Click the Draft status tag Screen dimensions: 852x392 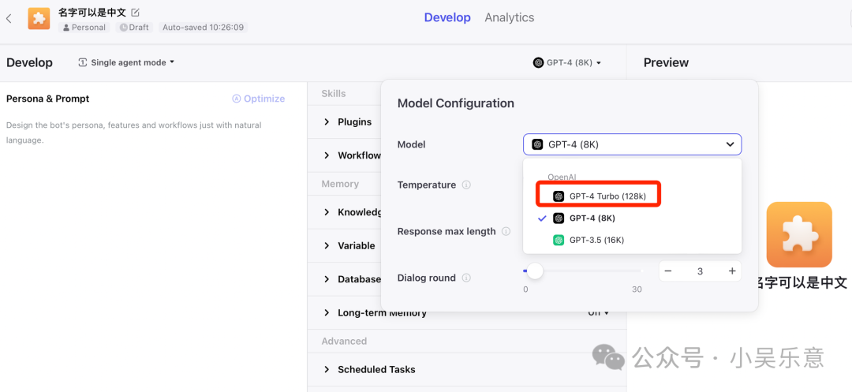133,27
